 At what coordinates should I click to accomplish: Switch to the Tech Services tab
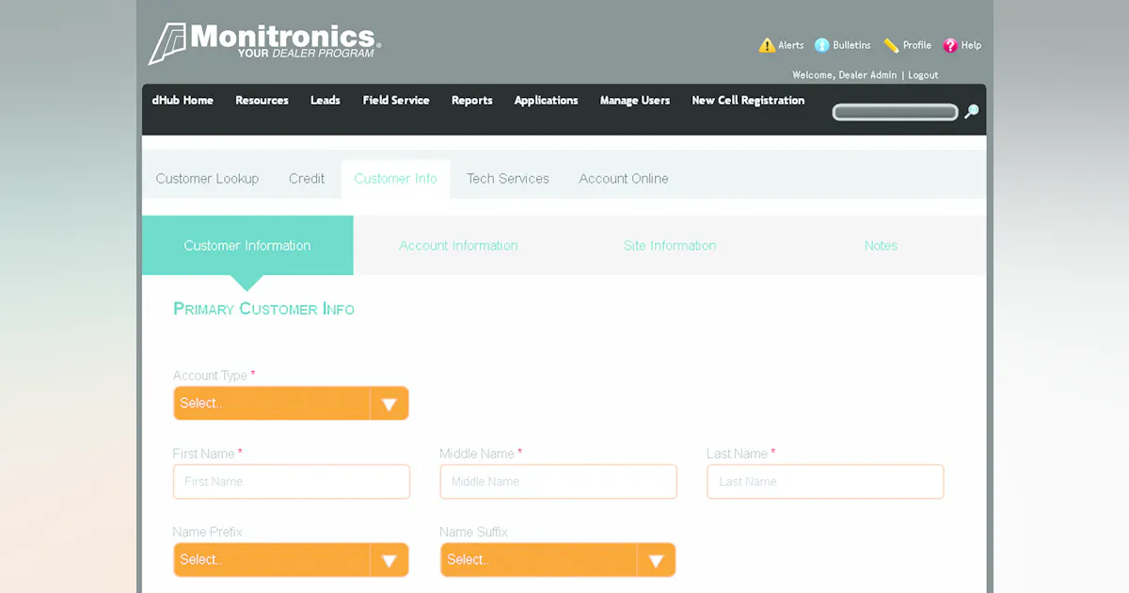tap(508, 179)
